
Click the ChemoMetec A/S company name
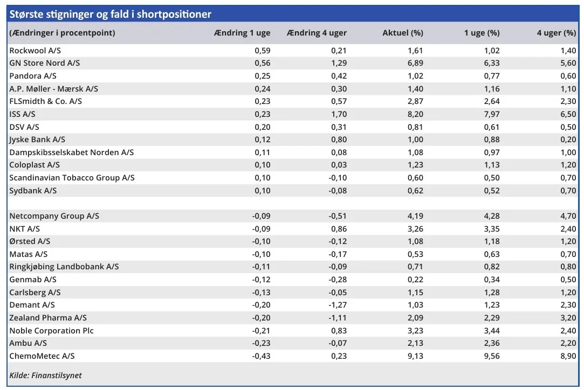(42, 356)
